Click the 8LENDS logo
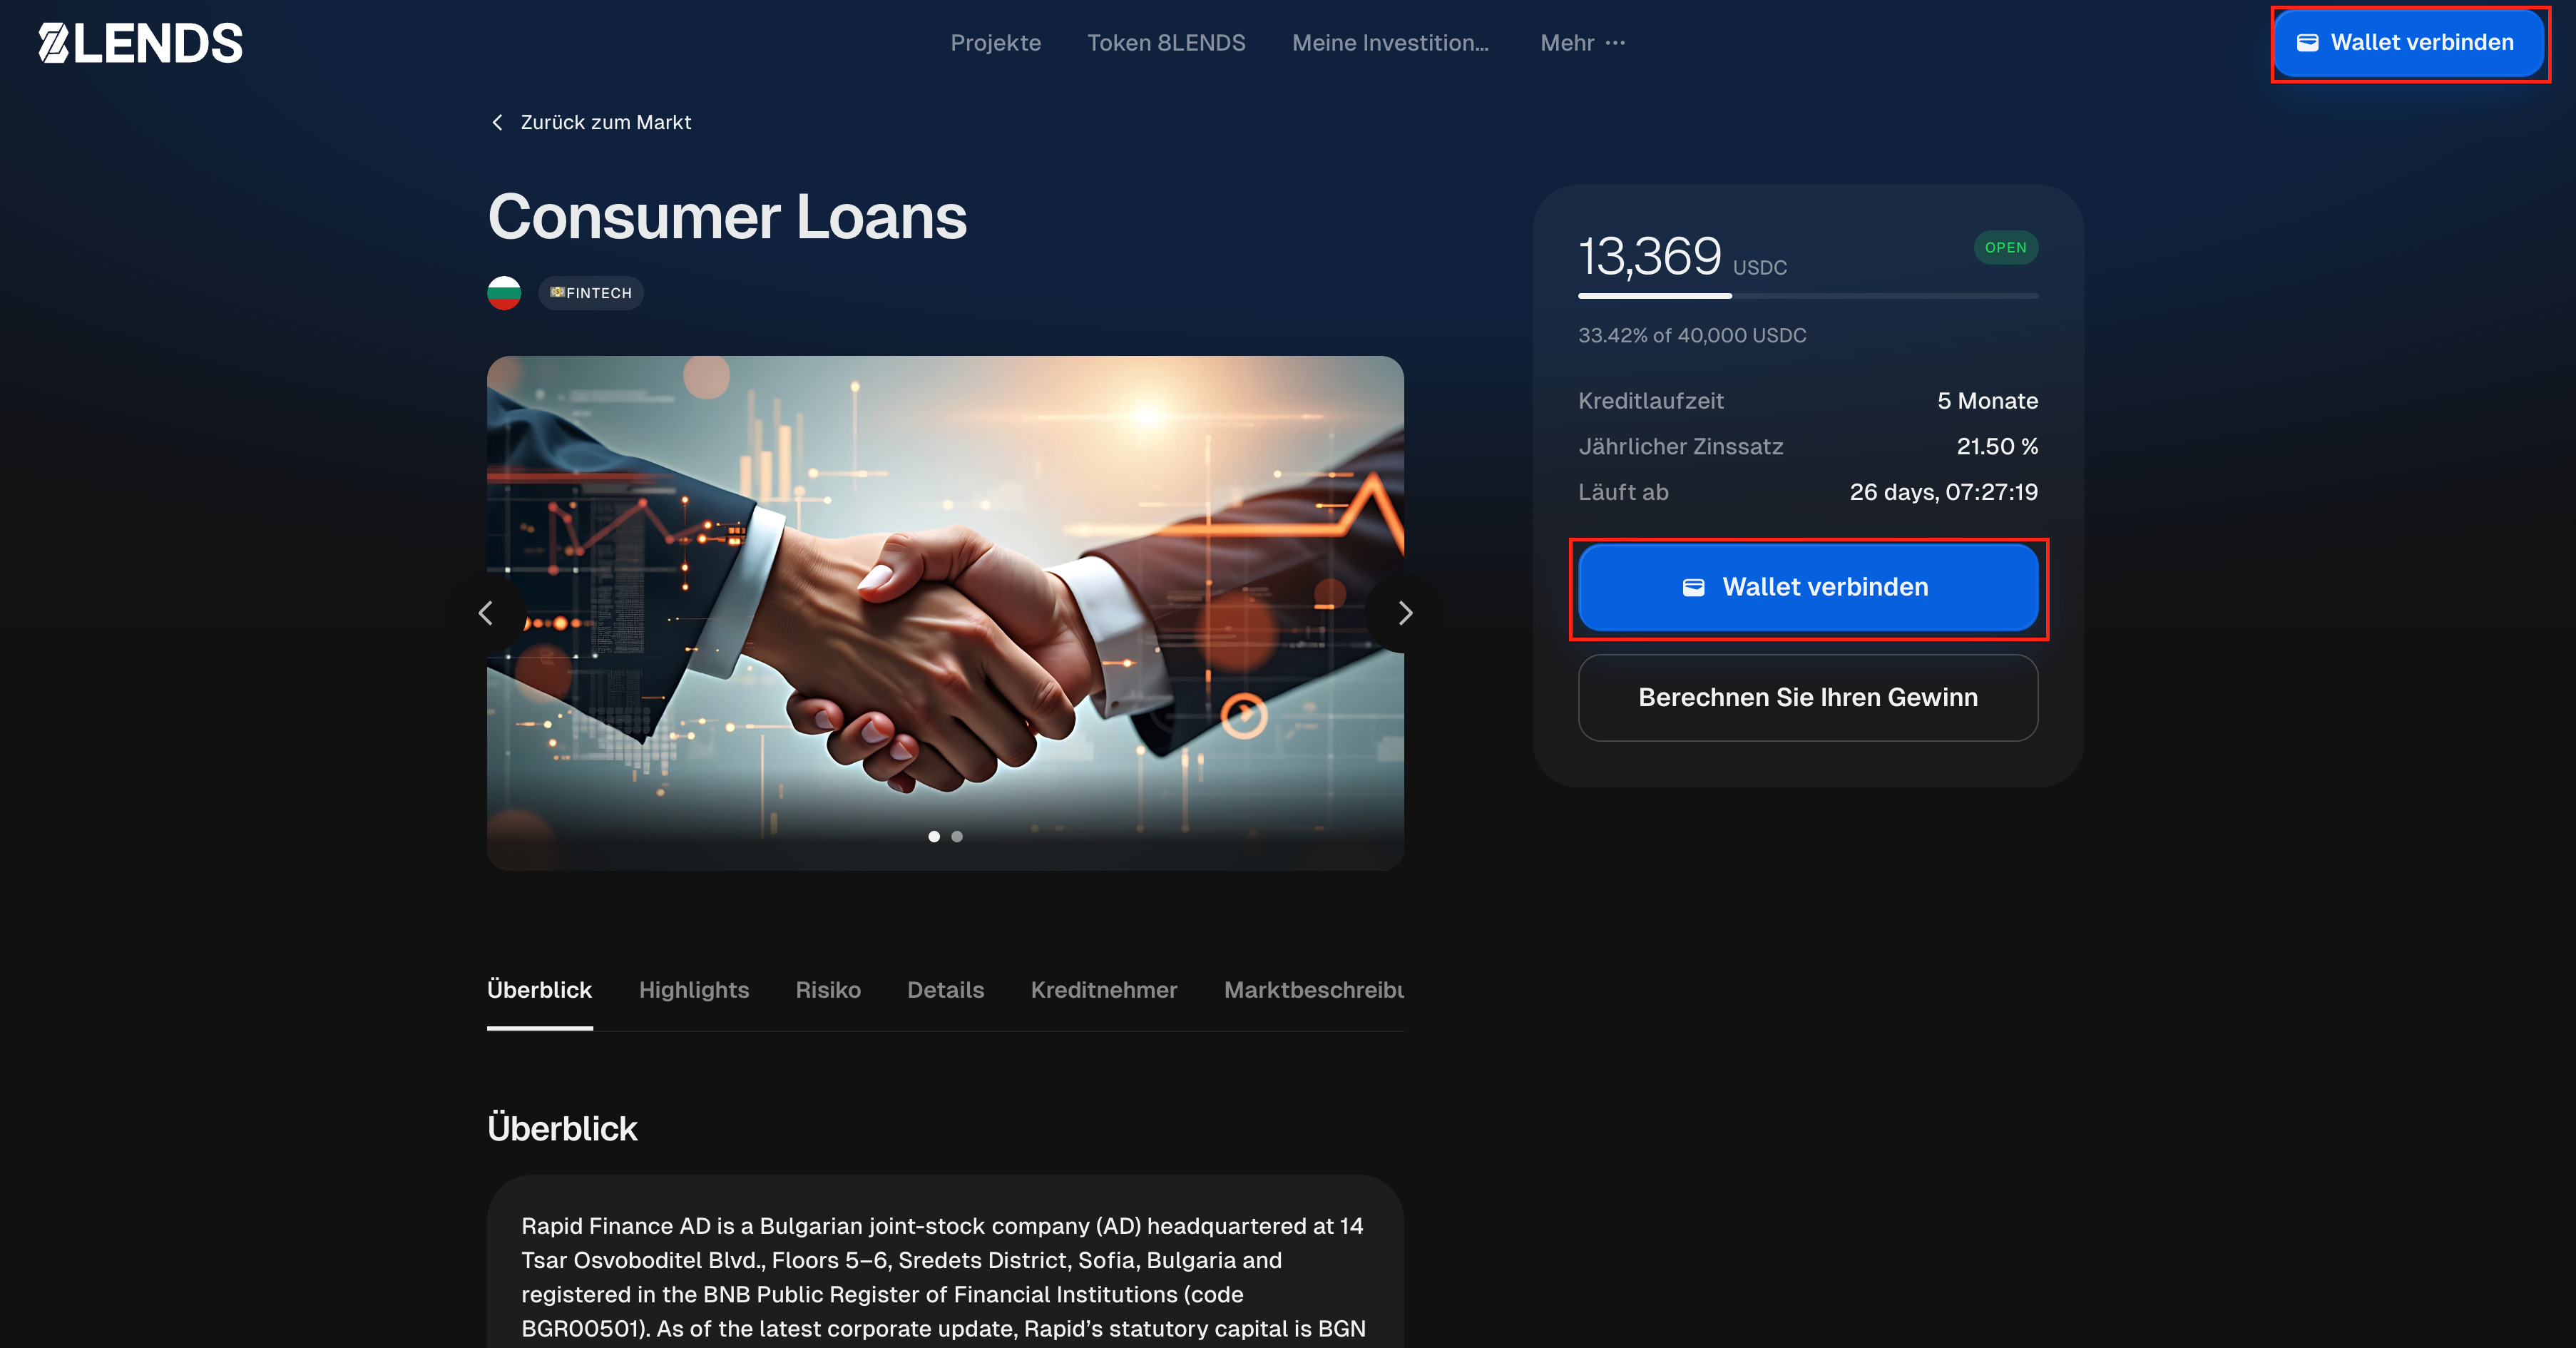 [x=140, y=43]
